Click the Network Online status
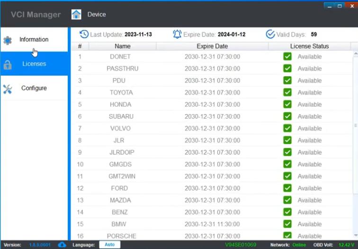 click(299, 245)
